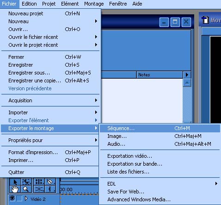Choose the Rolling Edit tool

[39, 182]
